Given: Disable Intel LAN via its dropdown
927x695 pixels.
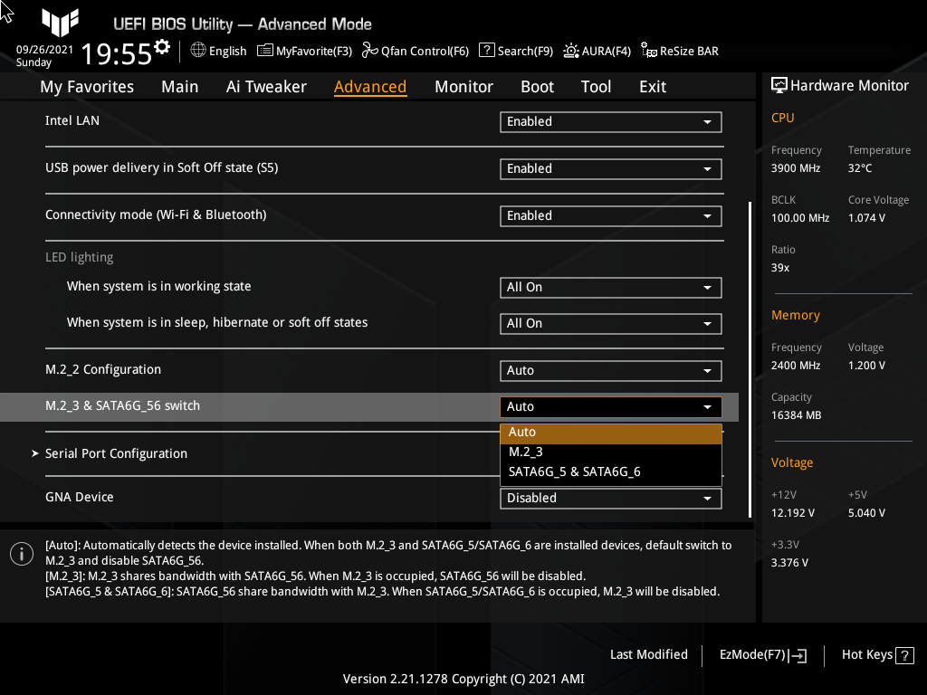Looking at the screenshot, I should click(610, 121).
